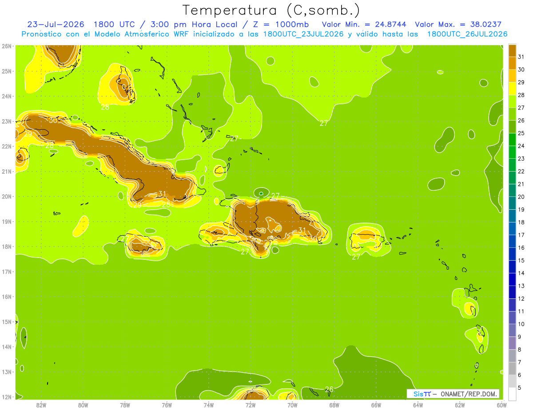This screenshot has width=533, height=411.
Task: Pick the blue legend swatch between 15 and 16
Action: tap(512, 254)
